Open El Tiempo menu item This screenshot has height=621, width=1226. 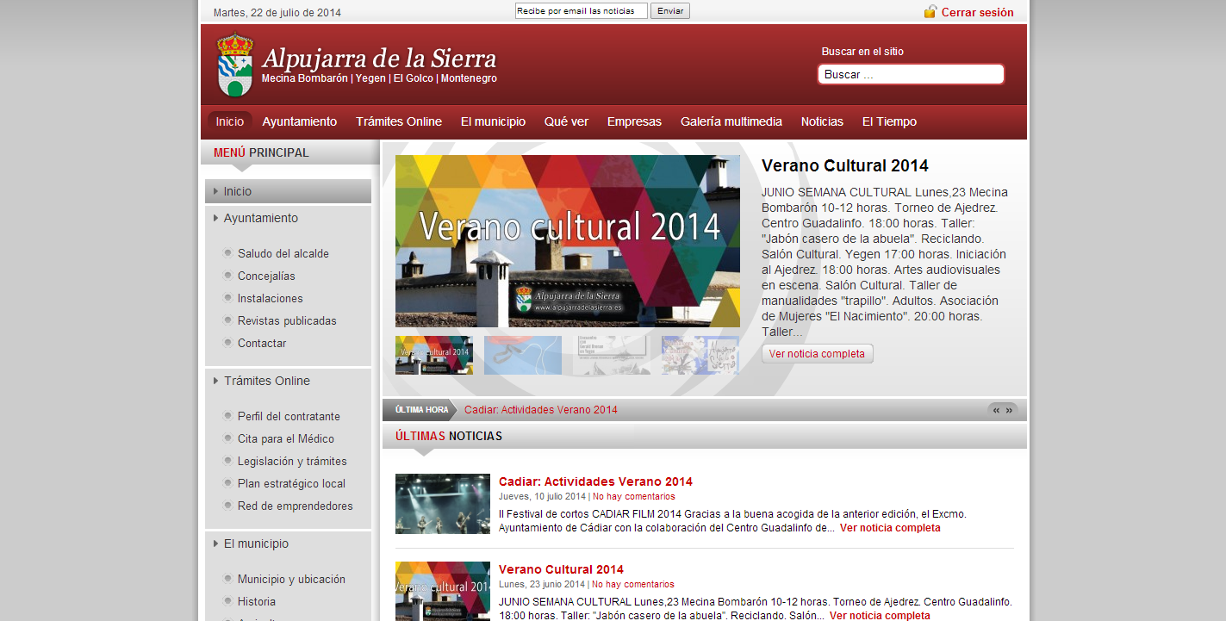889,121
